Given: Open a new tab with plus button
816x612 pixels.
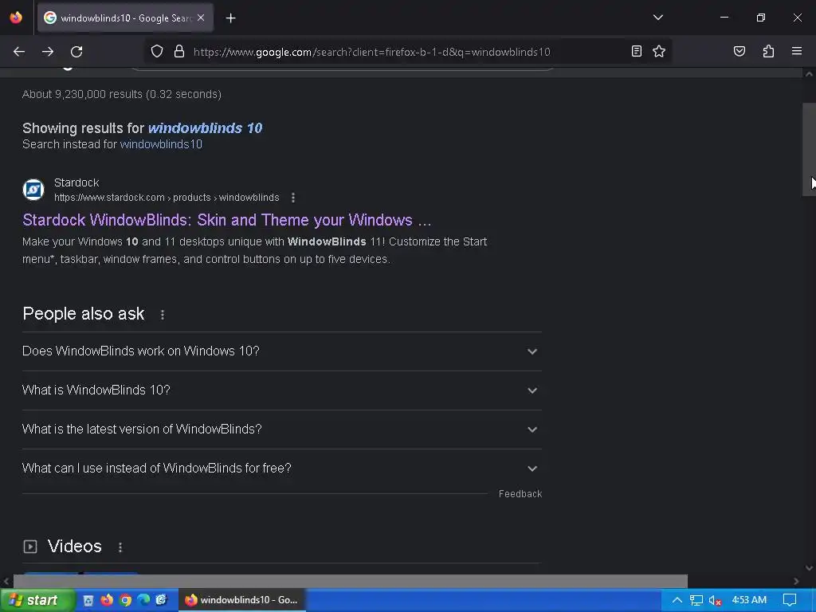Looking at the screenshot, I should coord(230,18).
